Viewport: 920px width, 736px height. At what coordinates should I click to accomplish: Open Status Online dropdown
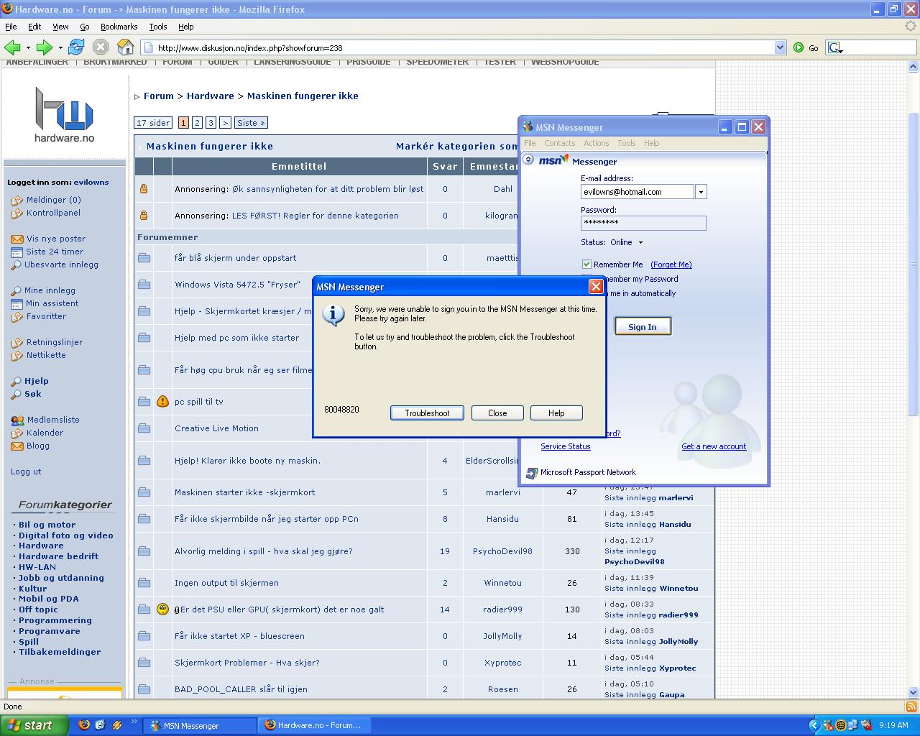click(x=640, y=243)
